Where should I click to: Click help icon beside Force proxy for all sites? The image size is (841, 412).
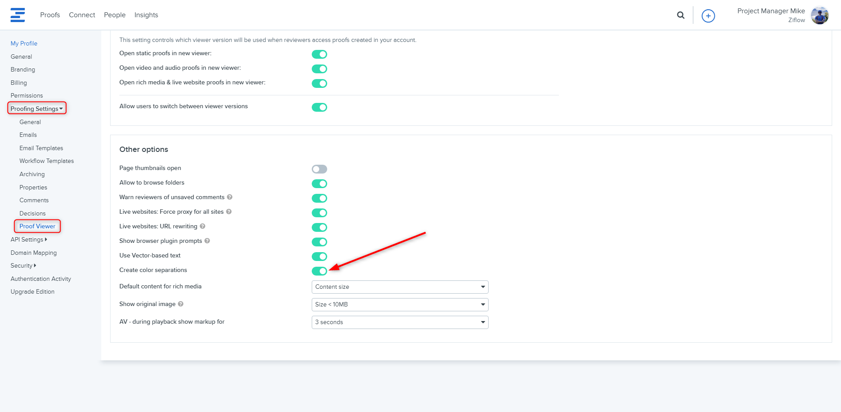coord(229,212)
